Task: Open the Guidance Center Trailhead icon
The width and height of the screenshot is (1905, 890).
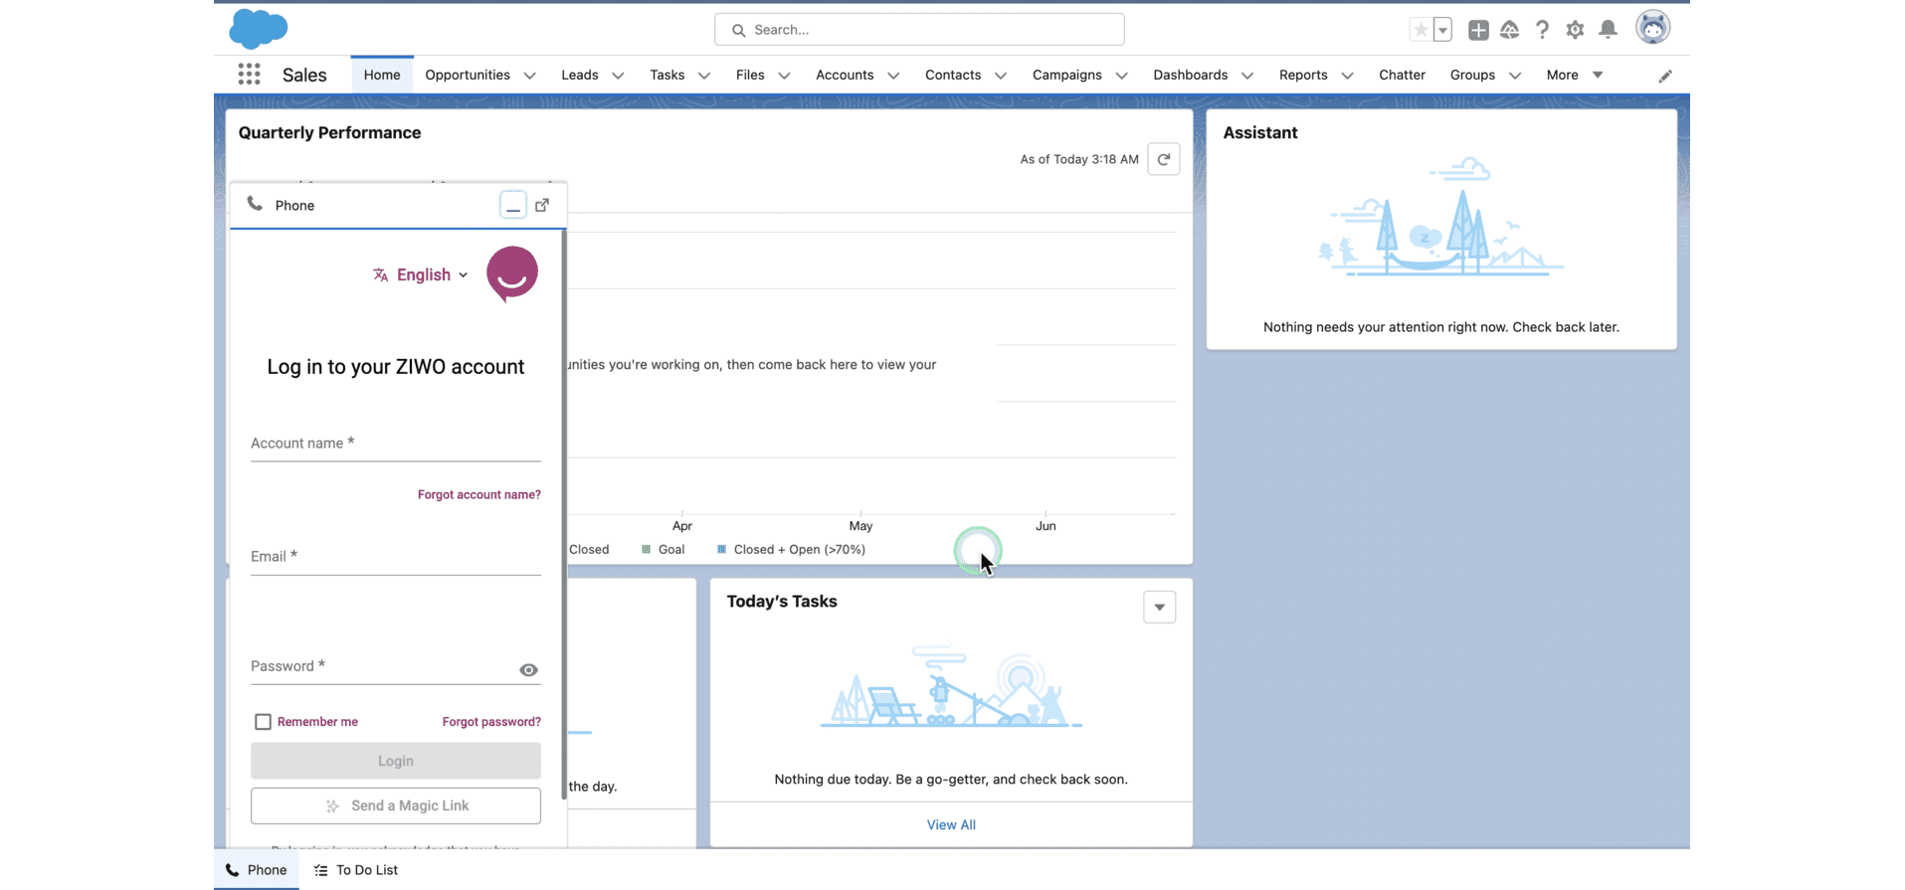Action: click(1510, 30)
